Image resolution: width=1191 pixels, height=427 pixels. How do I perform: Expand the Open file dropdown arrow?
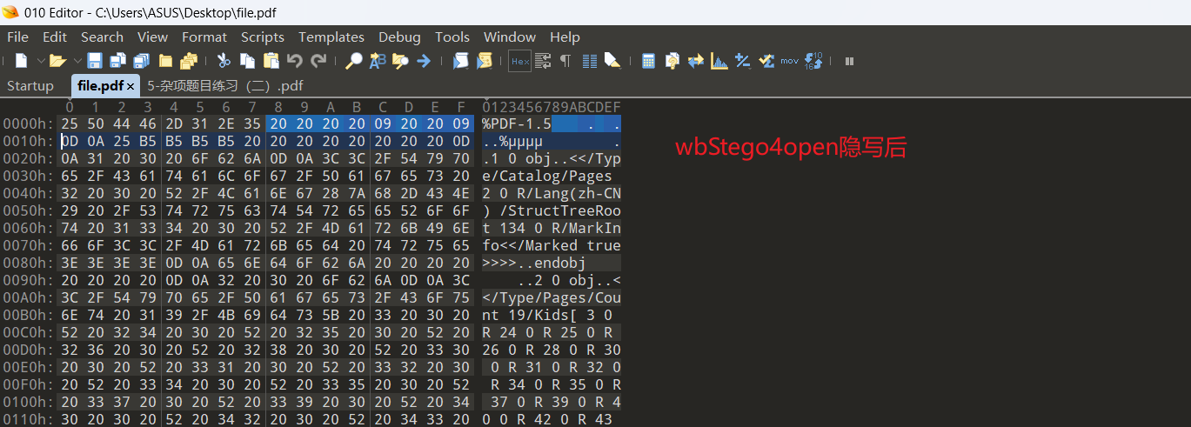coord(77,61)
